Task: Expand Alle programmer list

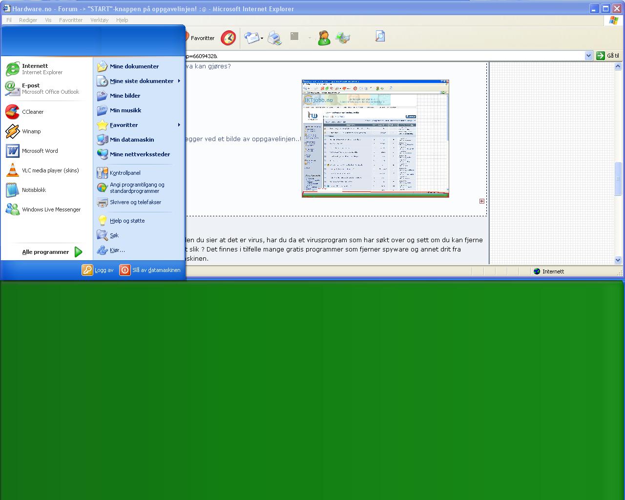Action: click(52, 252)
